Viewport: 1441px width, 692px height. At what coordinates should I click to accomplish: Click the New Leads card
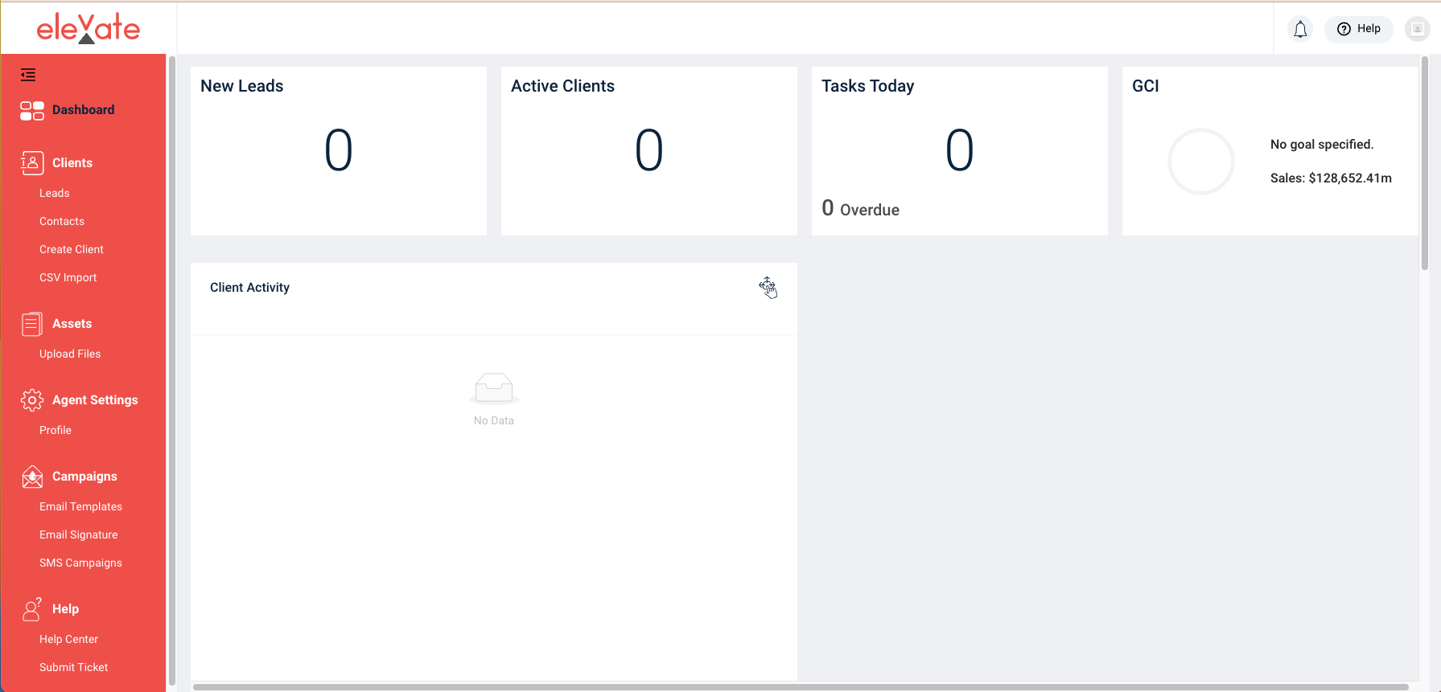click(x=339, y=151)
